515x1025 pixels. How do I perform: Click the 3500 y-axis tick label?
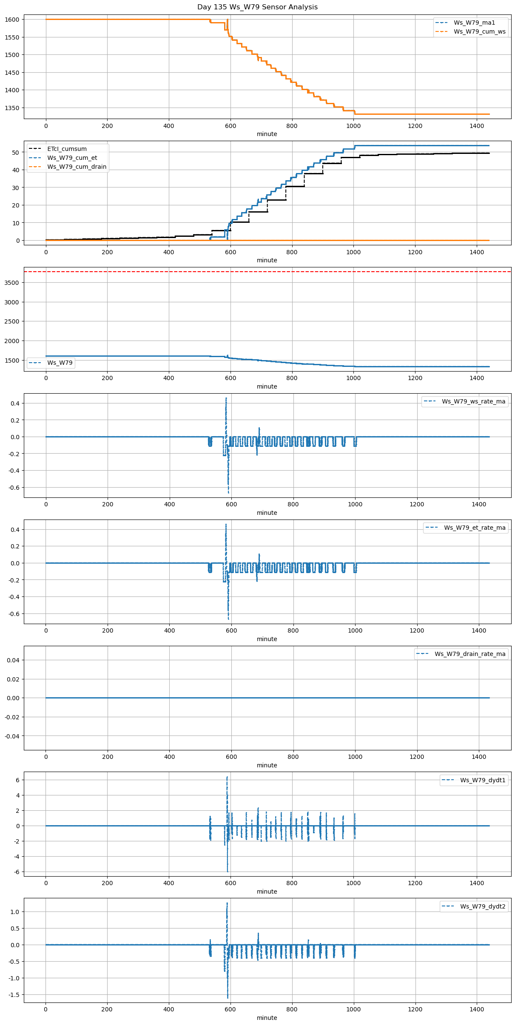click(12, 283)
